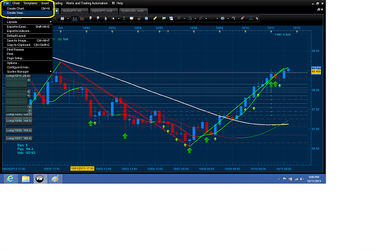Open the green trend line dropdown arrow
The width and height of the screenshot is (377, 250).
[x=217, y=19]
